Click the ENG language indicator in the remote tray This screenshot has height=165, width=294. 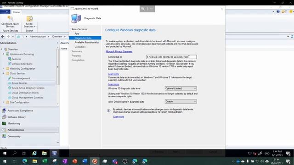[267, 154]
